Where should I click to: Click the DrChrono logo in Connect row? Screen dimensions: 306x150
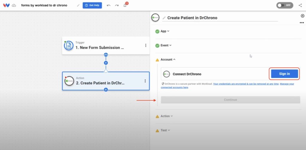pos(167,74)
